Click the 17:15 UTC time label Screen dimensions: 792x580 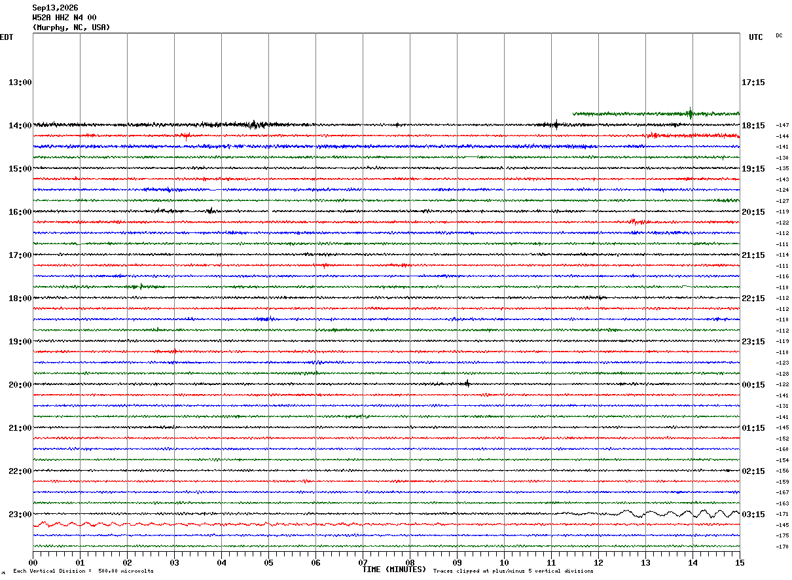pos(753,82)
